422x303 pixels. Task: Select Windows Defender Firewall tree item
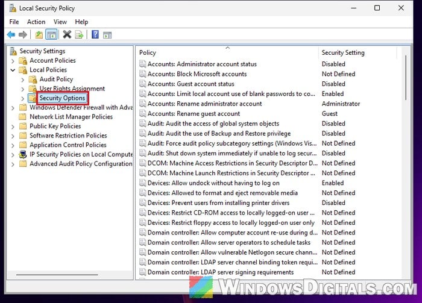click(81, 107)
